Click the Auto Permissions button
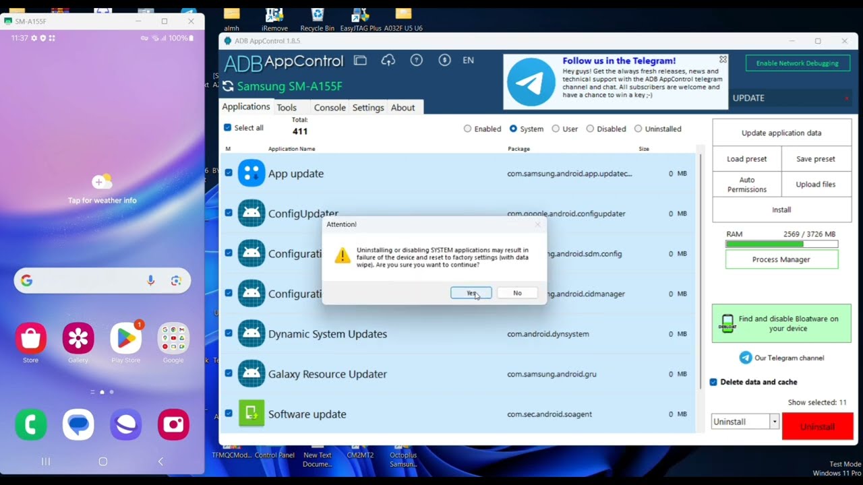The width and height of the screenshot is (863, 485). 746,185
